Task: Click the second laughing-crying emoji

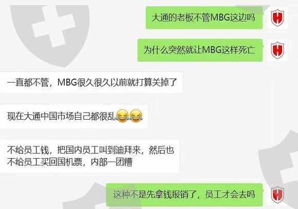Action: [x=136, y=116]
